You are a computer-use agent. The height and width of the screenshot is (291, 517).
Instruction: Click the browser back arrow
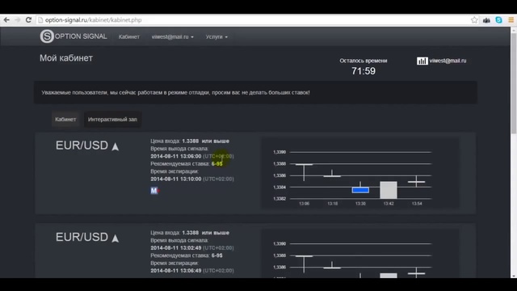6,19
